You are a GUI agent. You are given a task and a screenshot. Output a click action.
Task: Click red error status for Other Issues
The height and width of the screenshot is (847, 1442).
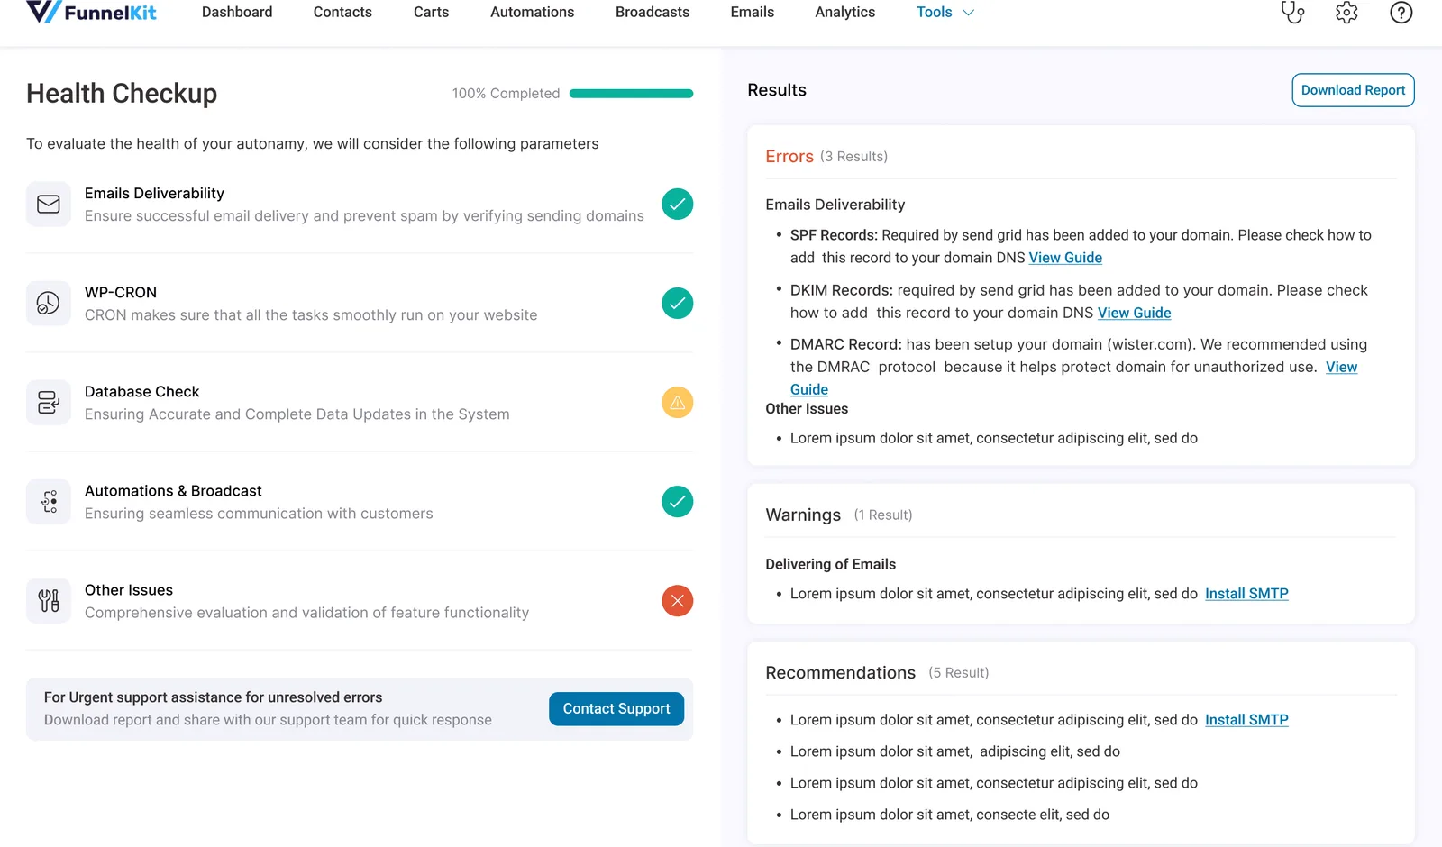[x=678, y=601]
